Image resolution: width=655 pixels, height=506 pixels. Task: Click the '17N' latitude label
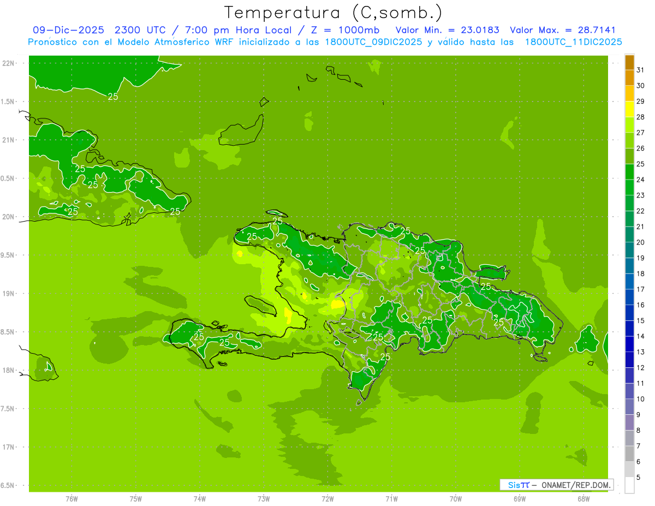8,447
